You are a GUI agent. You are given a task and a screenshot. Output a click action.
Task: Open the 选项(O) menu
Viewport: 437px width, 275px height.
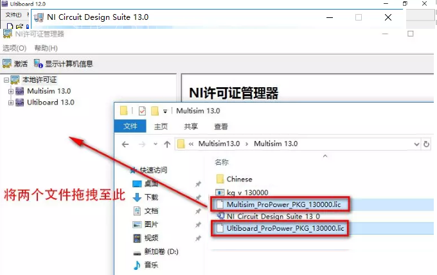[14, 48]
